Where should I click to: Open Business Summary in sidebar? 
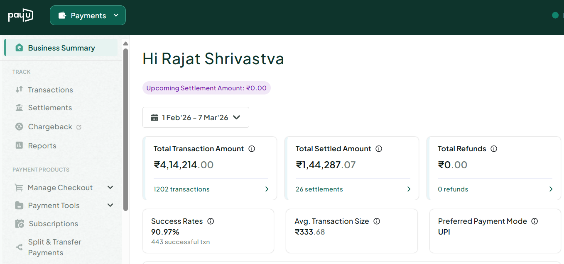tap(61, 48)
